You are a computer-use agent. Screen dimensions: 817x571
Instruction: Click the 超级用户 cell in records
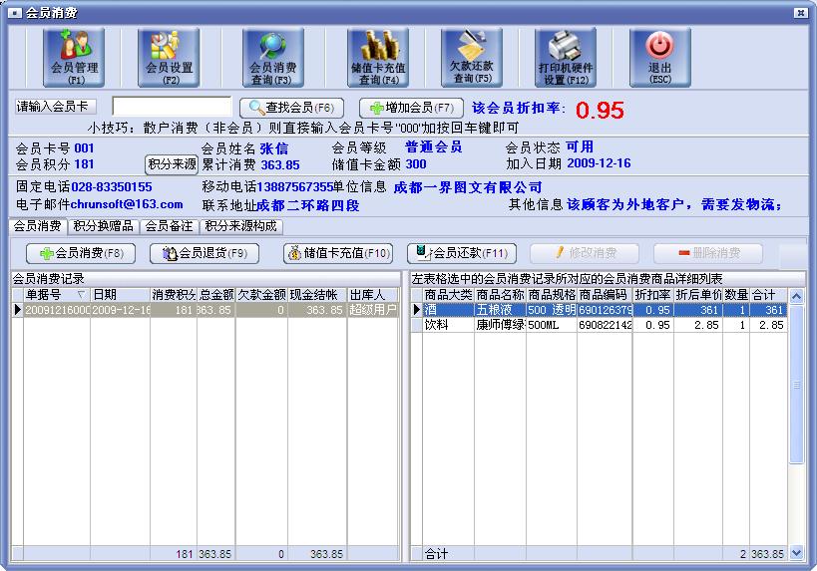click(373, 310)
